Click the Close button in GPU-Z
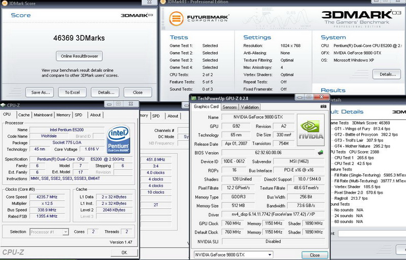Image resolution: width=406 pixels, height=260 pixels. click(315, 255)
